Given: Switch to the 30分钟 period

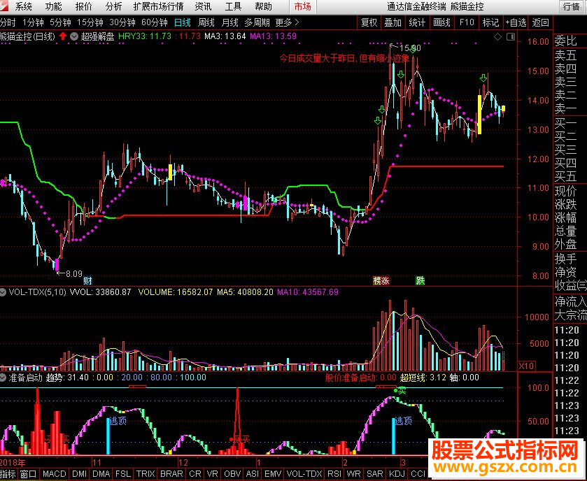Looking at the screenshot, I should pyautogui.click(x=122, y=23).
